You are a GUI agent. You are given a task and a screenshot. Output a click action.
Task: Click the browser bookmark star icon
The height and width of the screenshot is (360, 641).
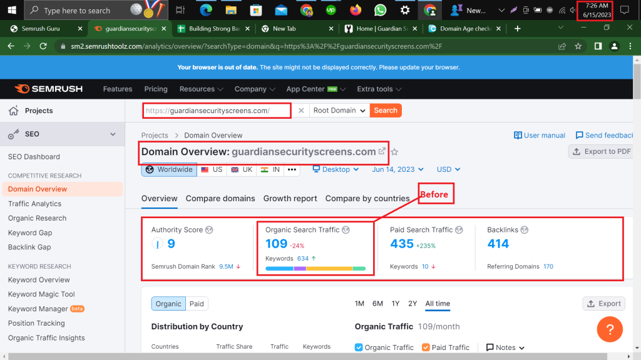578,46
